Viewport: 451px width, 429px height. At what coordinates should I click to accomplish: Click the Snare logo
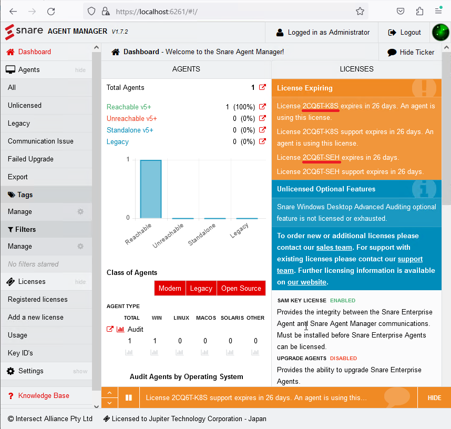(24, 32)
